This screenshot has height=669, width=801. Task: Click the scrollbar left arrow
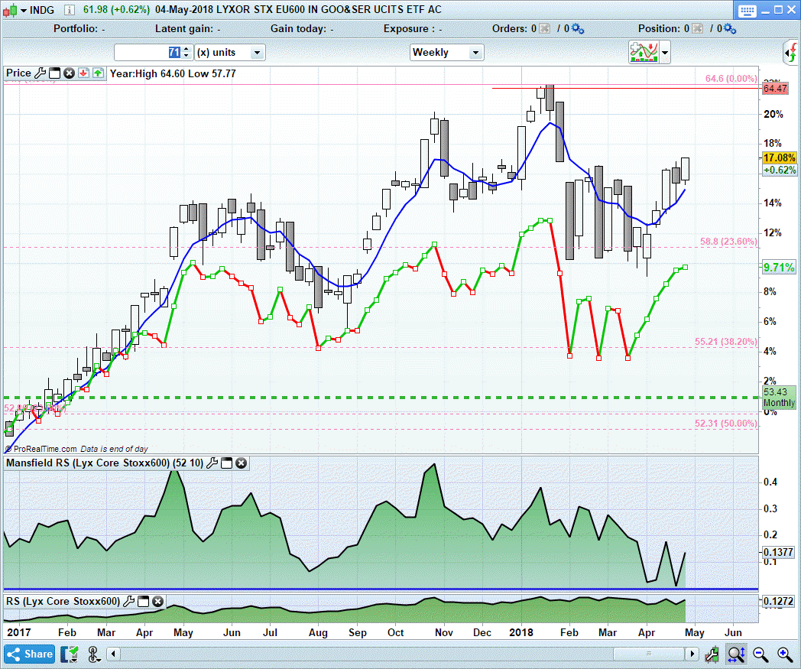pyautogui.click(x=113, y=654)
